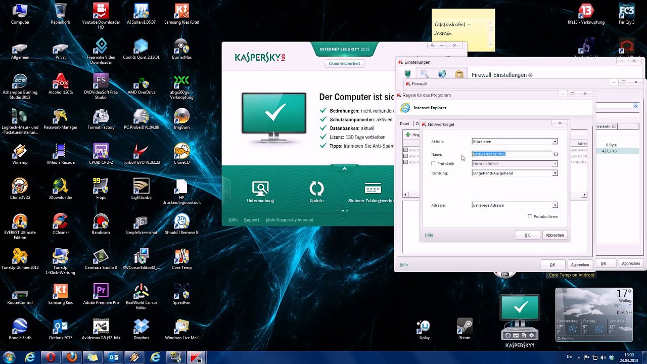Select the Dropbox desktop icon
This screenshot has height=364, width=647.
141,329
